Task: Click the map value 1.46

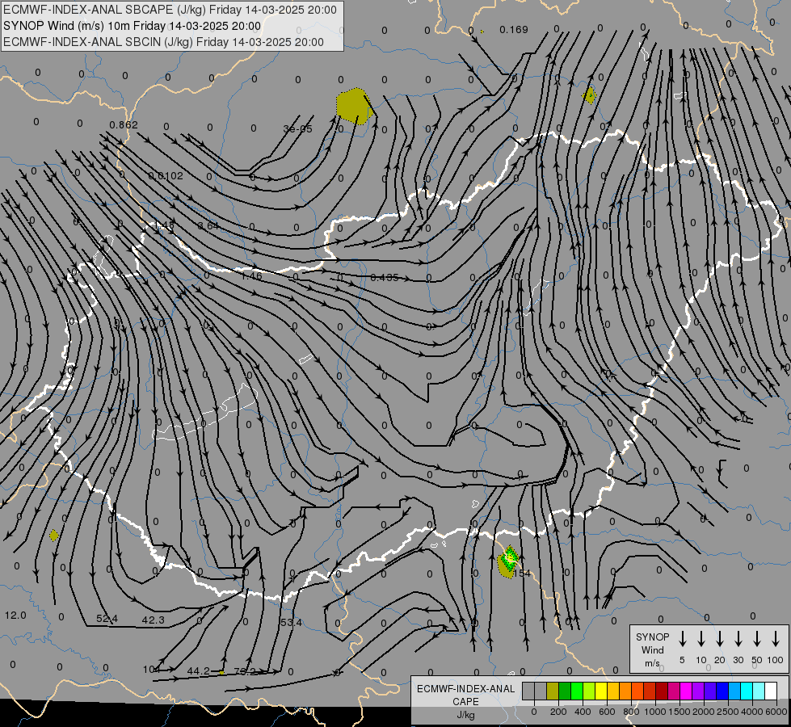Action: pos(251,275)
